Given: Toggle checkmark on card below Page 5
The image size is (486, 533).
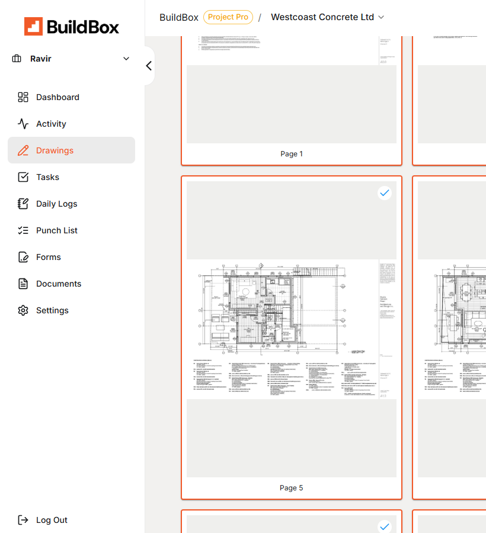Looking at the screenshot, I should (385, 526).
